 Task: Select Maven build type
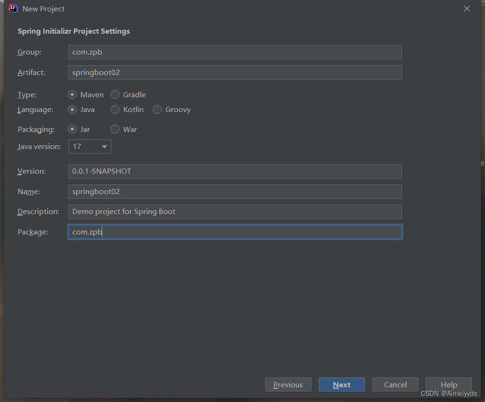72,94
